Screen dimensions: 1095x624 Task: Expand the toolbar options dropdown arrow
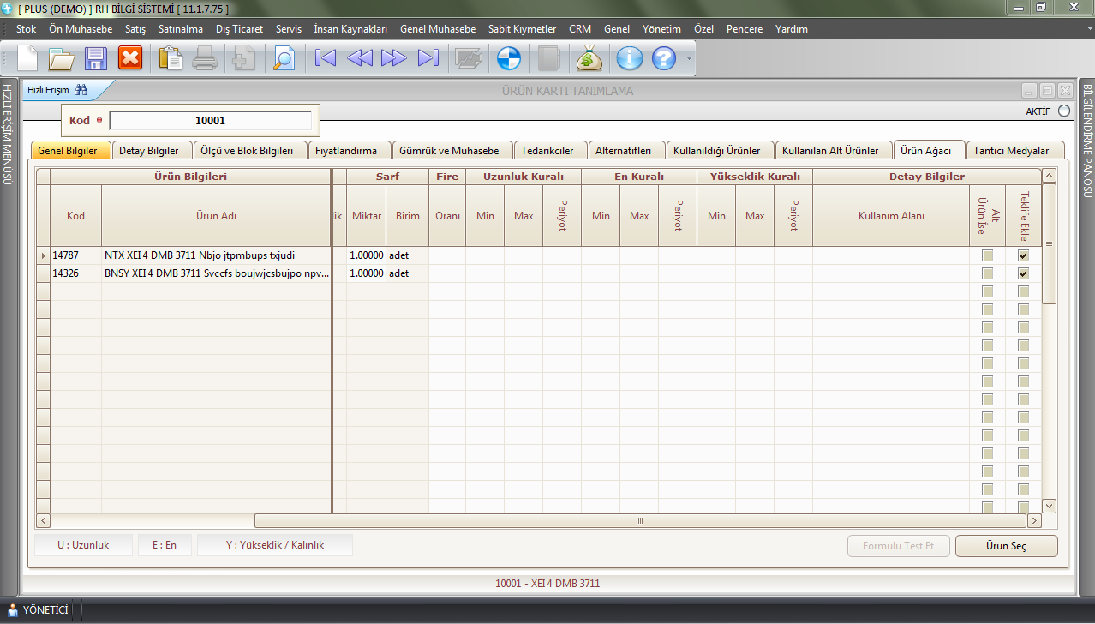(688, 60)
